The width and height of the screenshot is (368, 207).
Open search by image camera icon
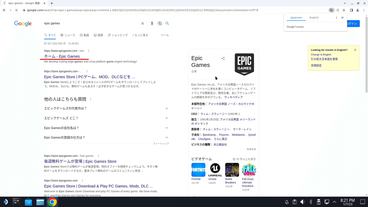coord(159,23)
